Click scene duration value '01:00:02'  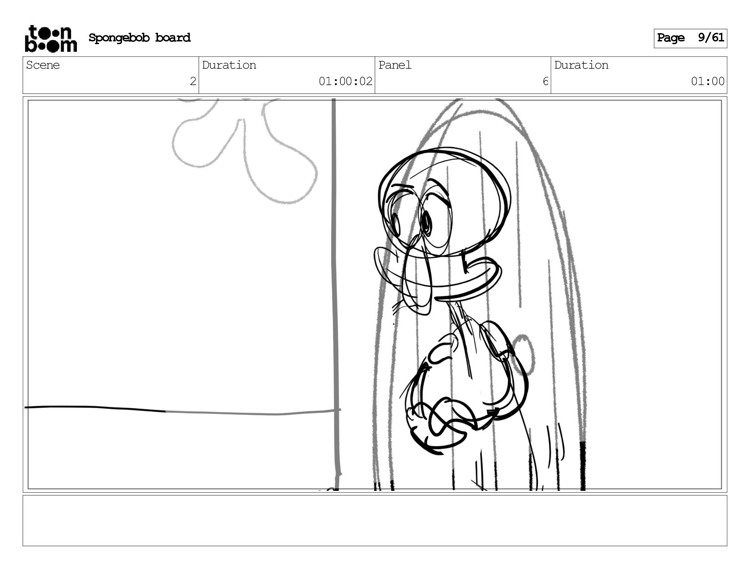point(345,81)
